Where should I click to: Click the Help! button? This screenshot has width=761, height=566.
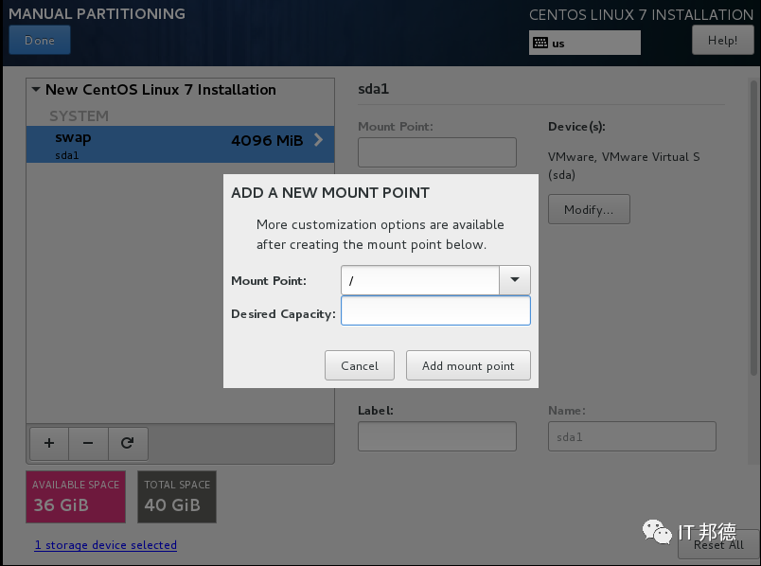(x=722, y=41)
